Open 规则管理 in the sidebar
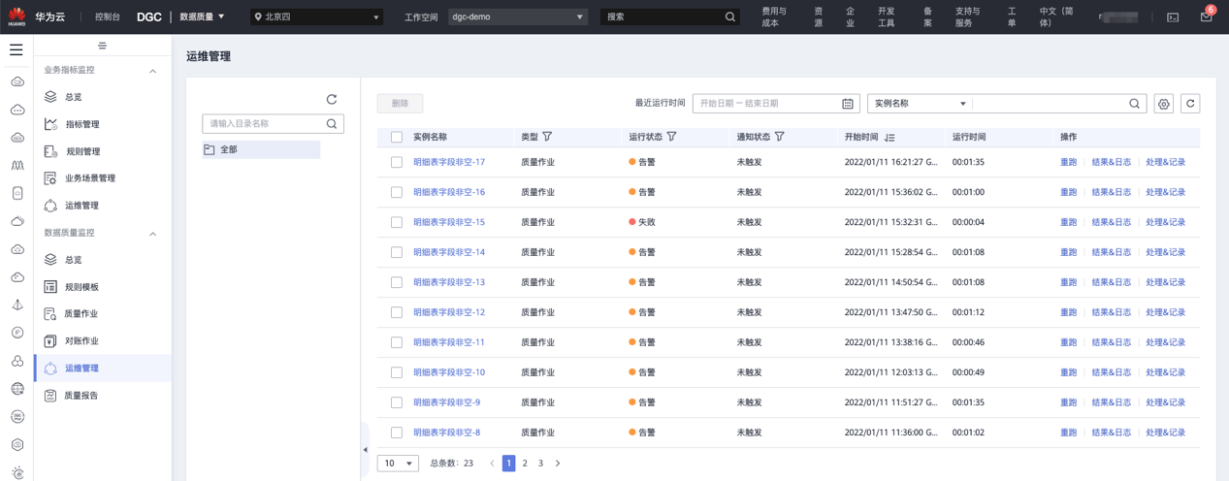Image resolution: width=1229 pixels, height=481 pixels. coord(82,151)
